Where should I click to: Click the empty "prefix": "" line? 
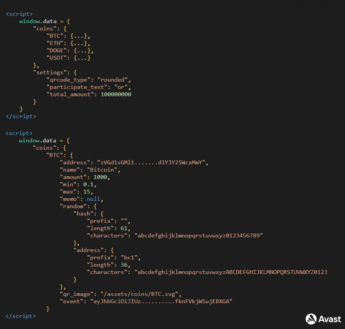109,221
